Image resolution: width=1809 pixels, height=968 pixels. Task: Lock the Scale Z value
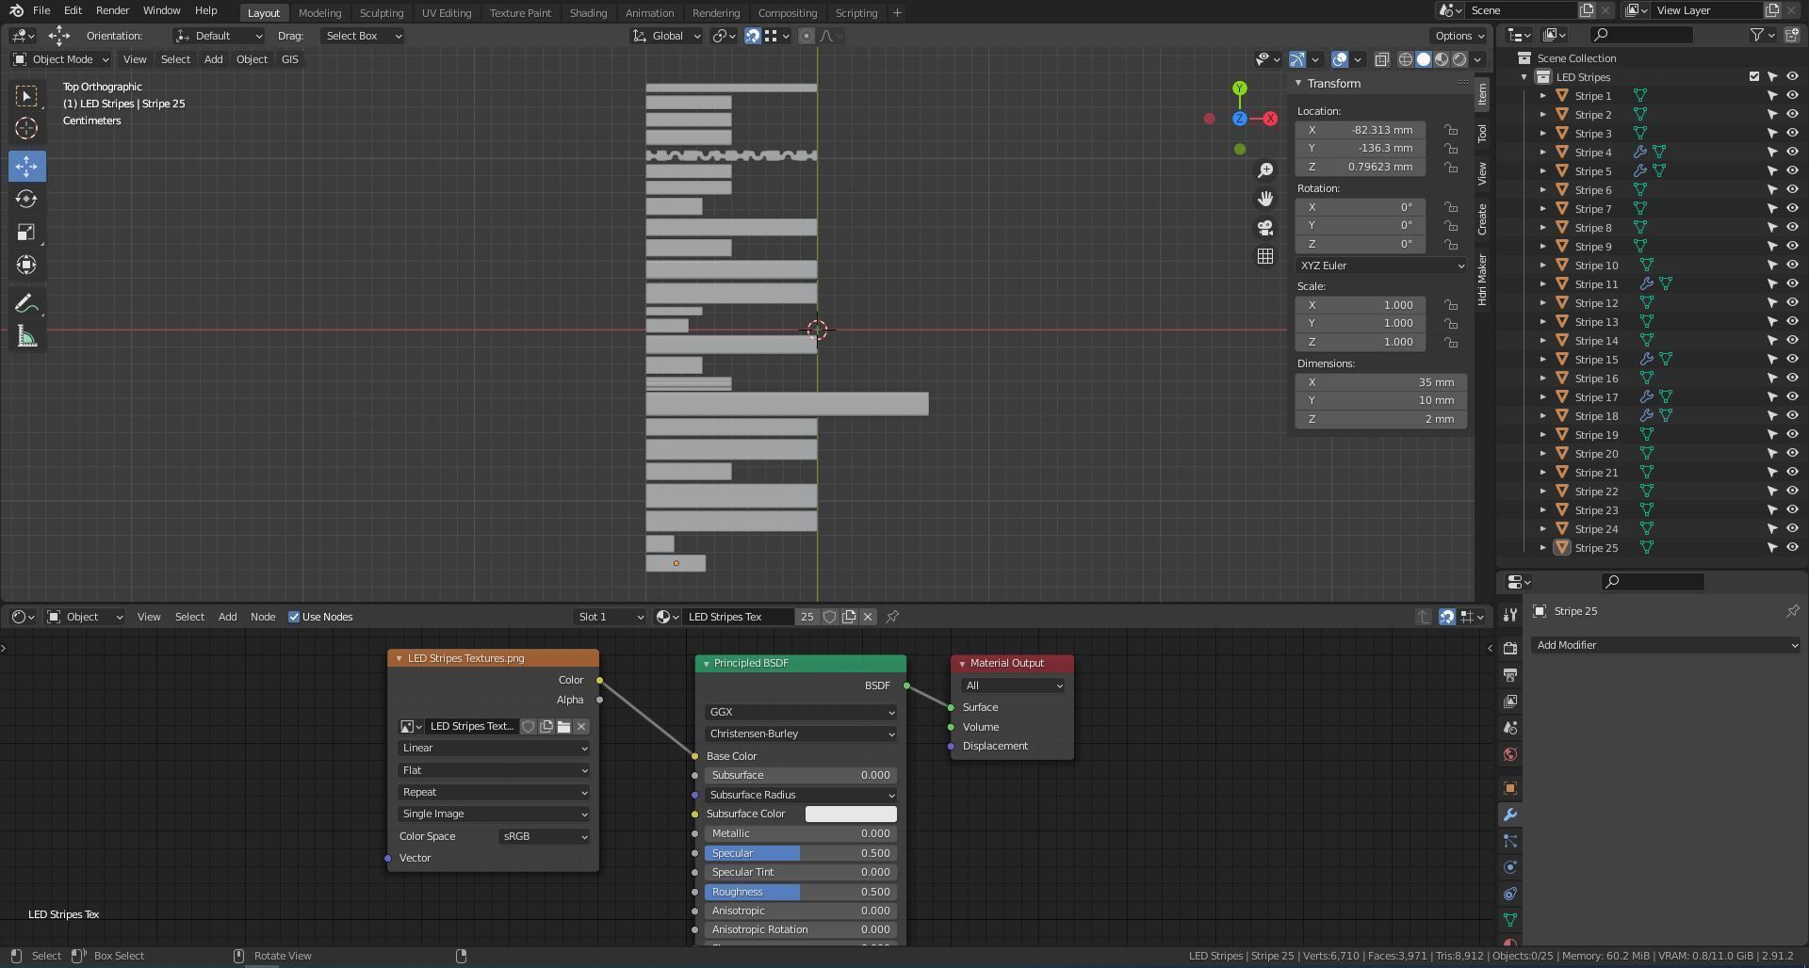(x=1451, y=342)
